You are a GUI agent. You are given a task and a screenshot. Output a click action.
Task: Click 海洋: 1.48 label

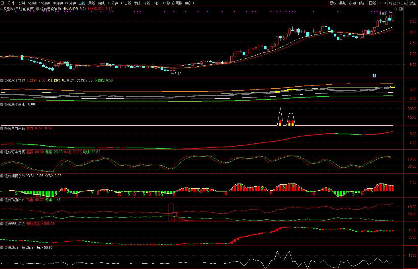coord(53,200)
